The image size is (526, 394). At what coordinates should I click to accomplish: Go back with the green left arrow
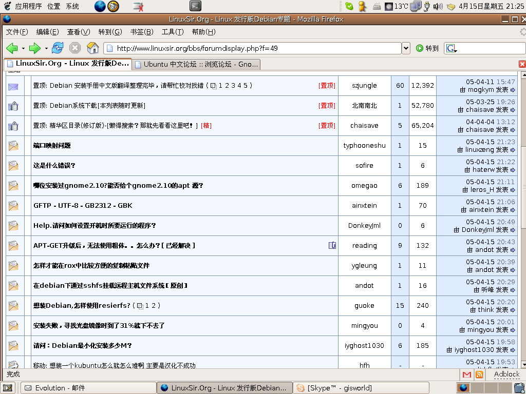point(12,48)
